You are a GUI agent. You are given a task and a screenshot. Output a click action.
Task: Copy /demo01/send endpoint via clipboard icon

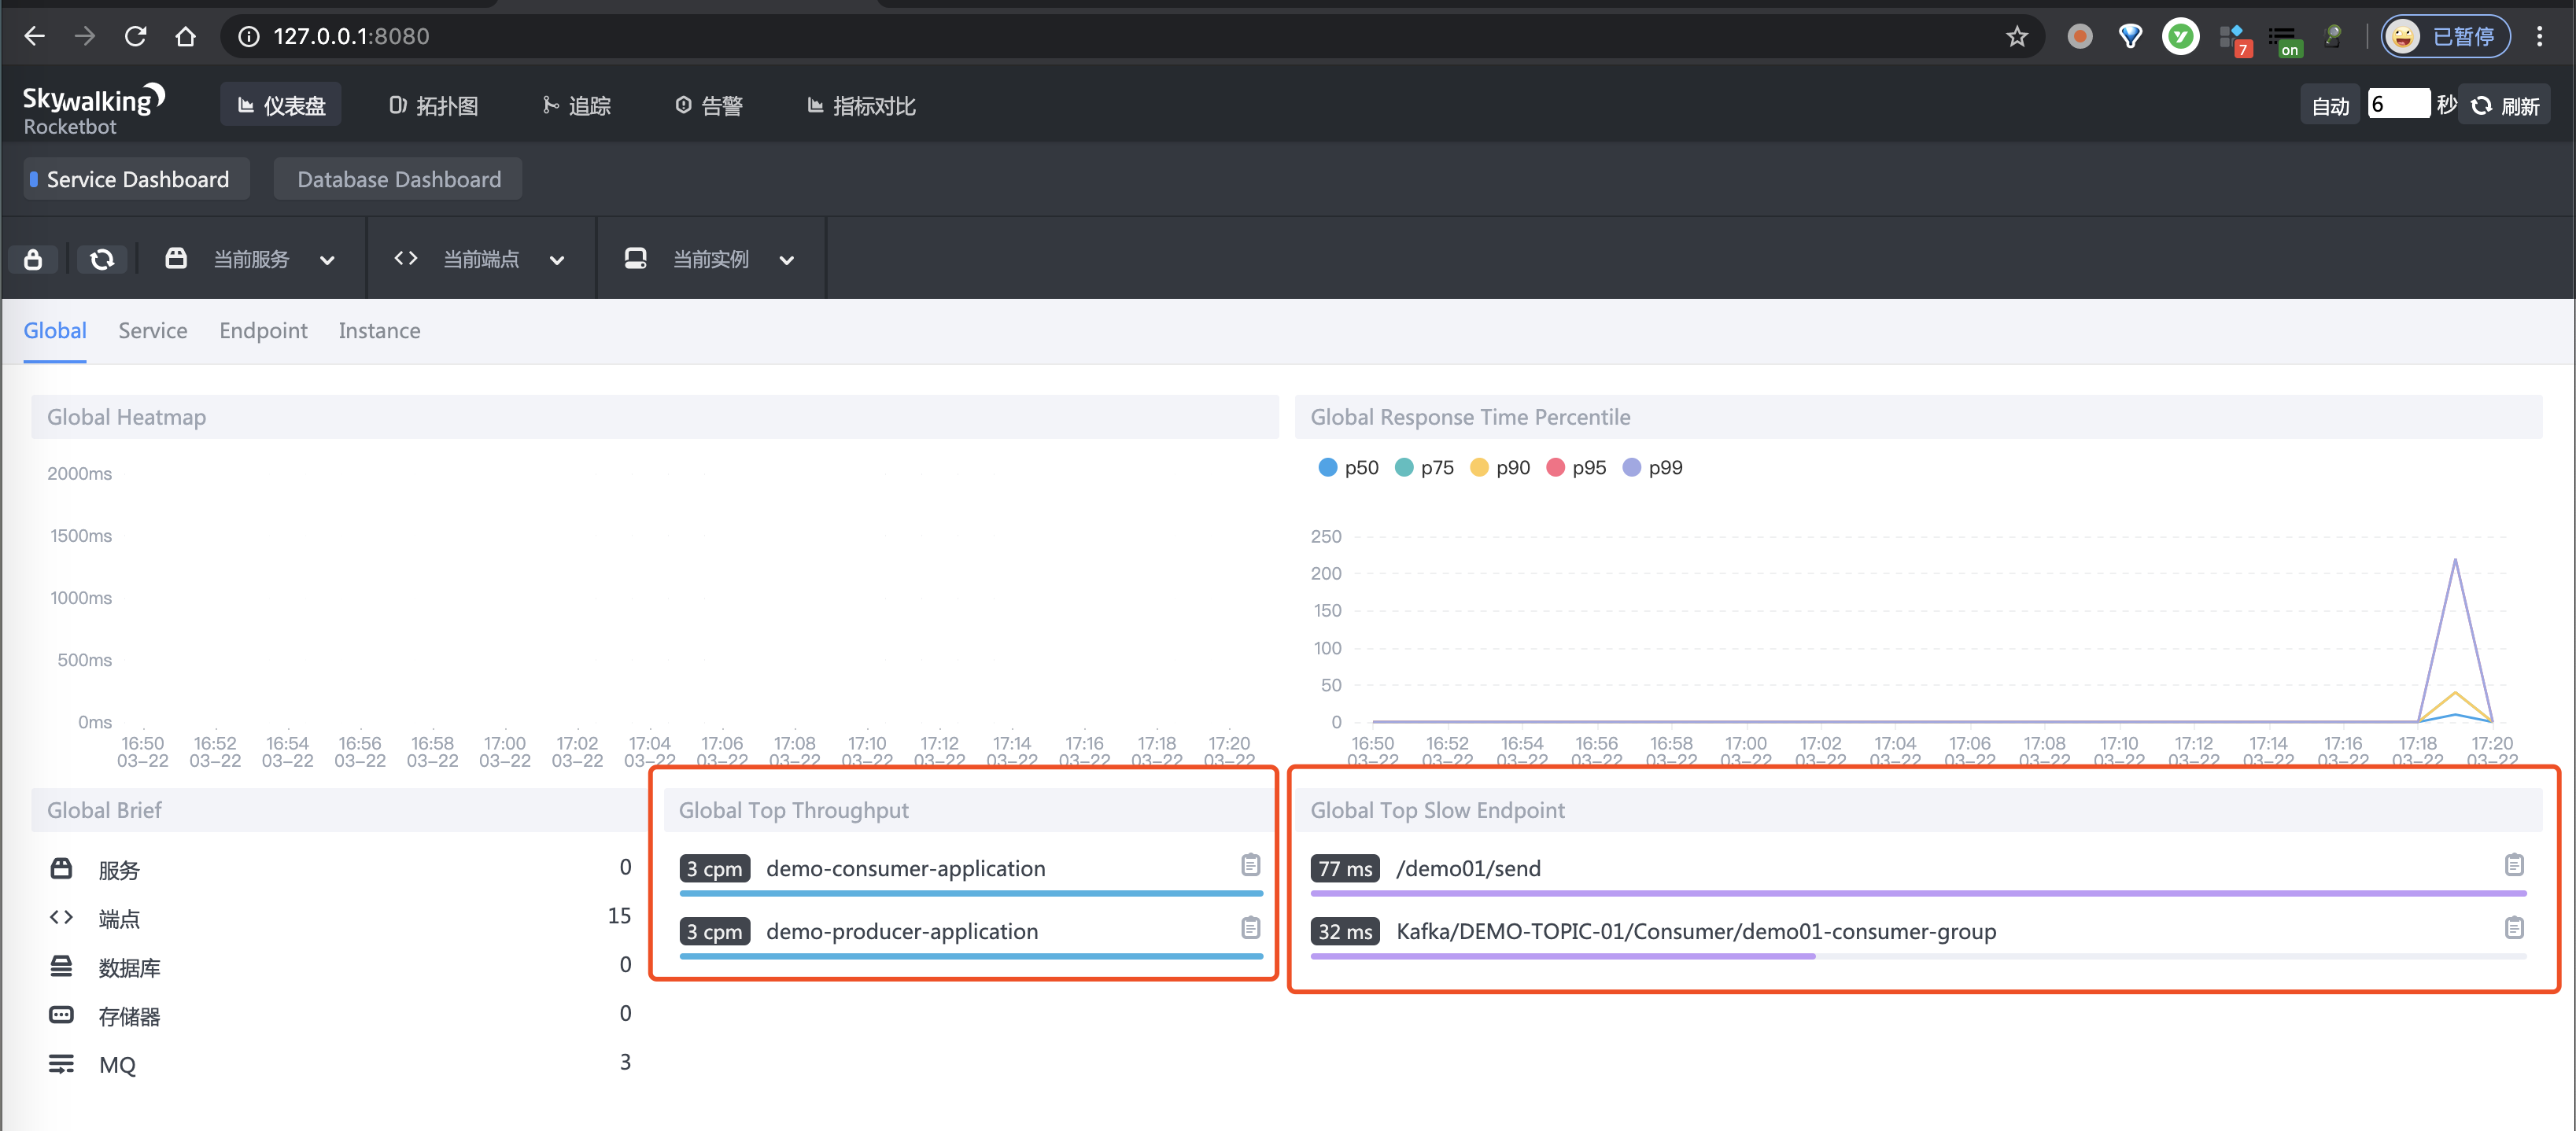click(2513, 865)
